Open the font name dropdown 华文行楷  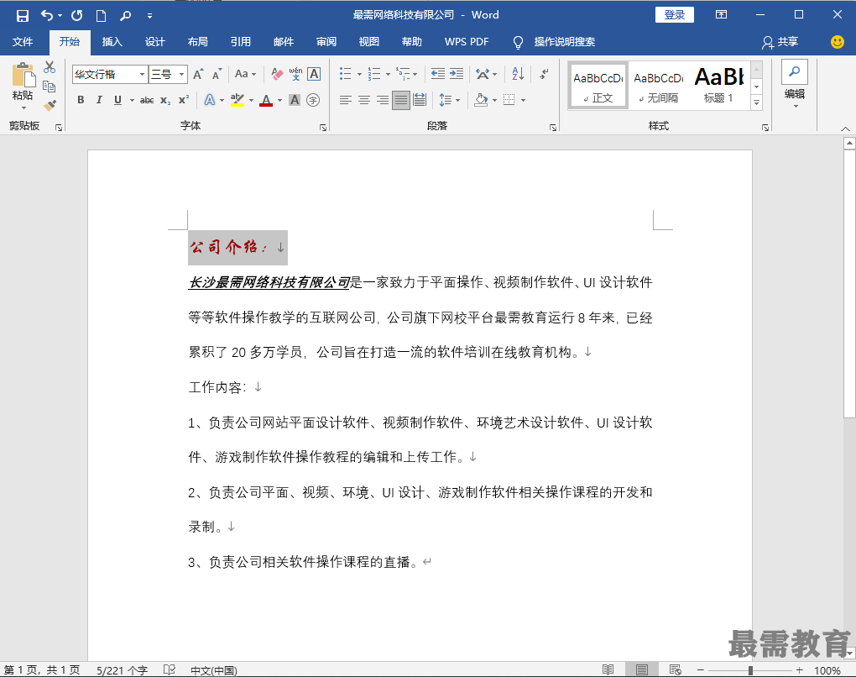point(142,74)
